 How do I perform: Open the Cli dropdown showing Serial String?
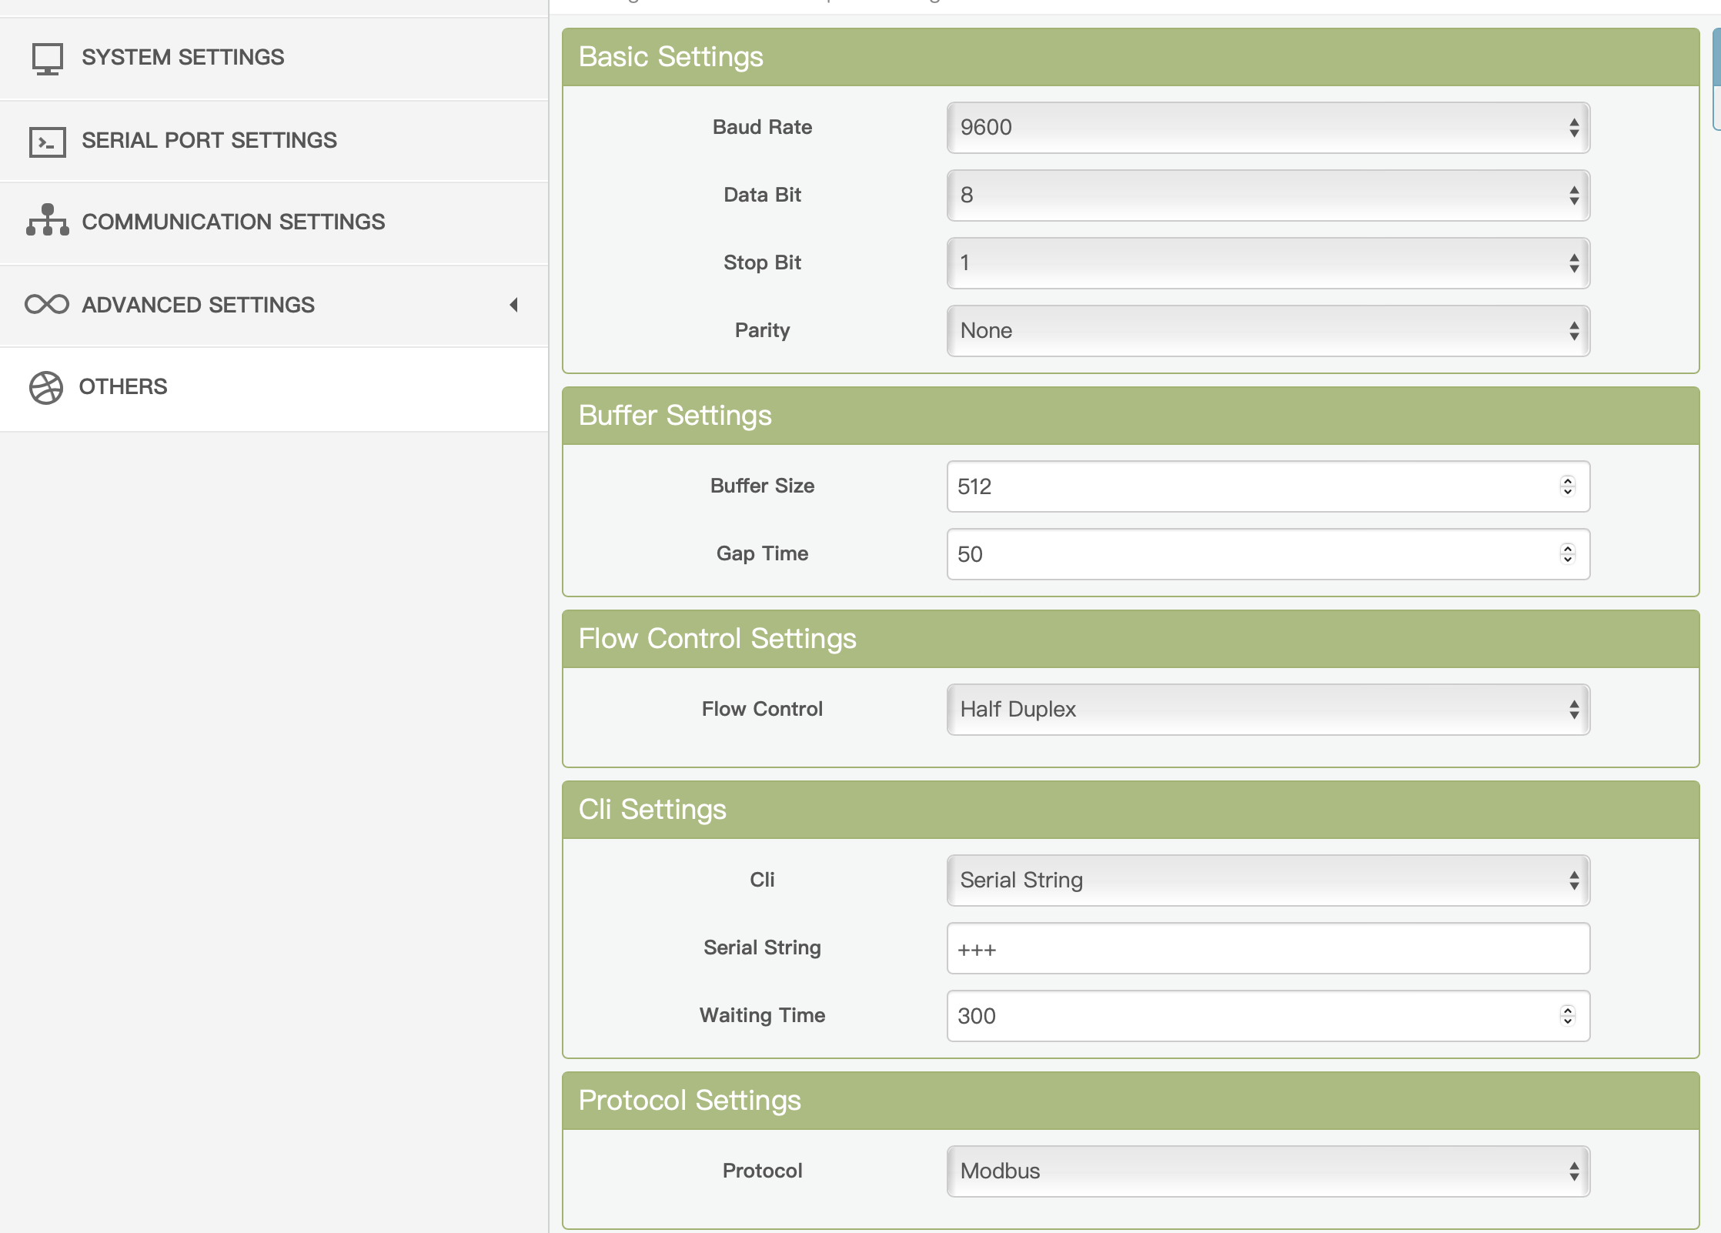[1268, 880]
